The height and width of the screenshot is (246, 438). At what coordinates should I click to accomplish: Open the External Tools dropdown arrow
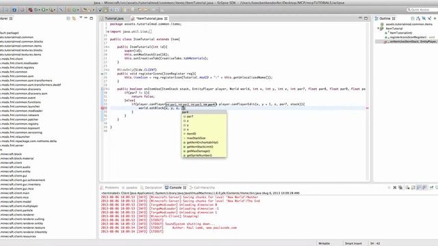55,10
